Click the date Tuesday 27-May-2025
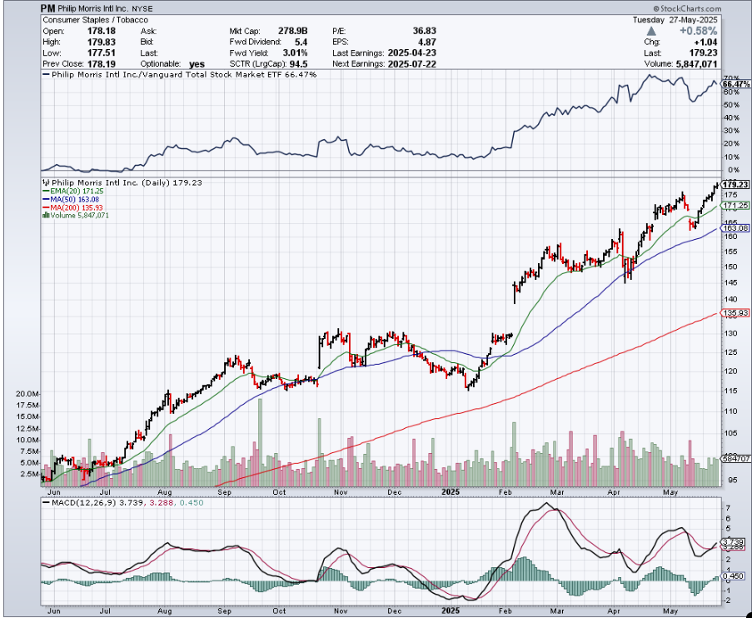The image size is (752, 618). pos(675,20)
